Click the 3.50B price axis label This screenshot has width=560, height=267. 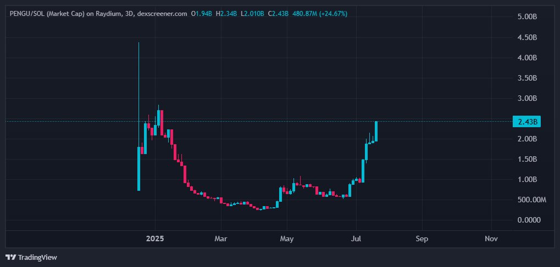pyautogui.click(x=527, y=78)
